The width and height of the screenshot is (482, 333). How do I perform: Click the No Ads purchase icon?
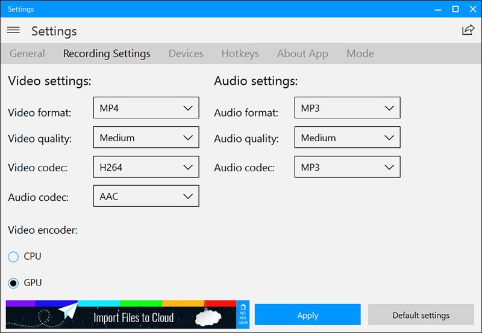tap(243, 314)
